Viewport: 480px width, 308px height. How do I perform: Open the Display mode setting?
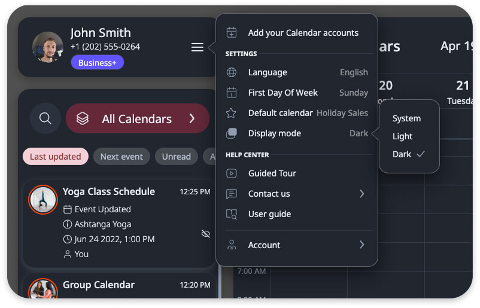click(297, 133)
